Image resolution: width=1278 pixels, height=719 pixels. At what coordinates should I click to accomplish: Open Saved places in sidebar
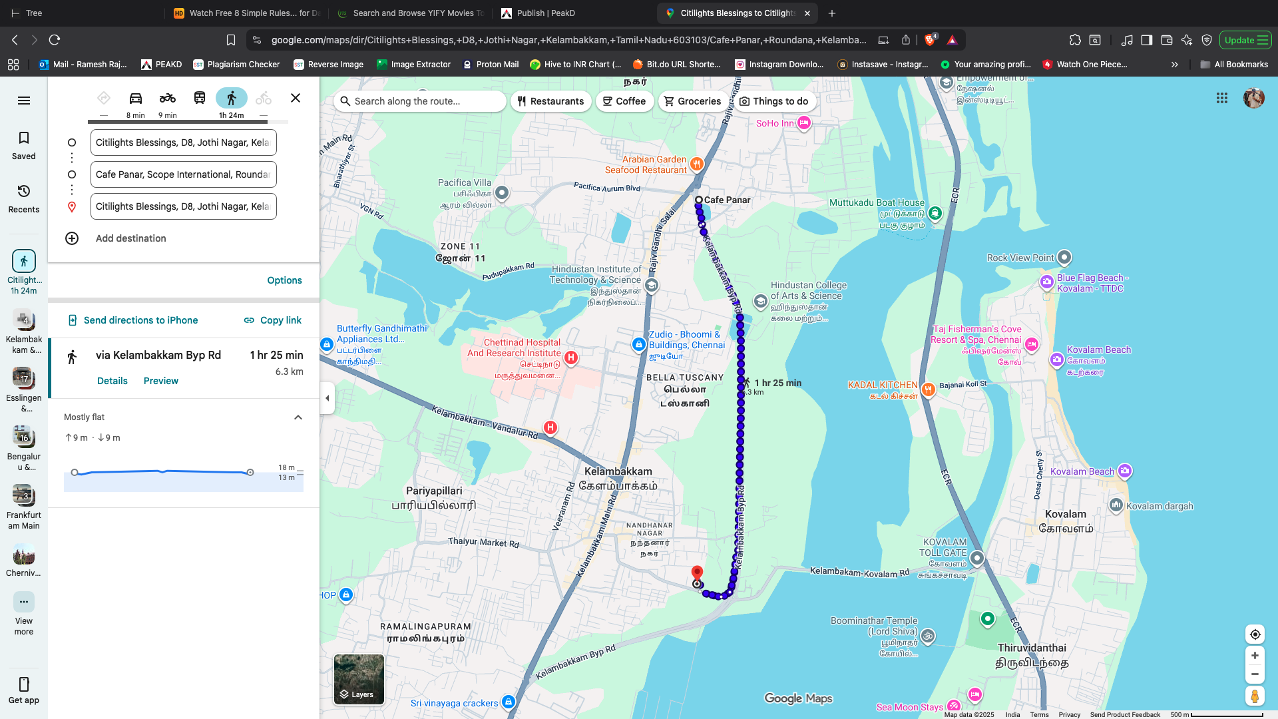(x=24, y=145)
